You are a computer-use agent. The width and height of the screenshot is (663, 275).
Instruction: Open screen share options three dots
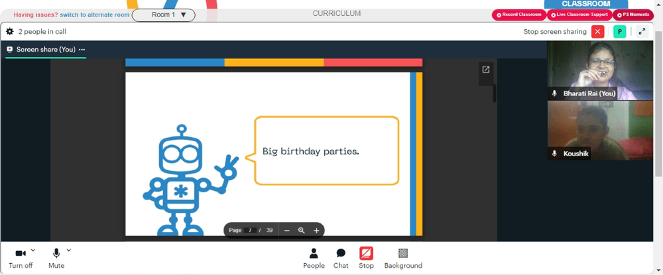[82, 50]
